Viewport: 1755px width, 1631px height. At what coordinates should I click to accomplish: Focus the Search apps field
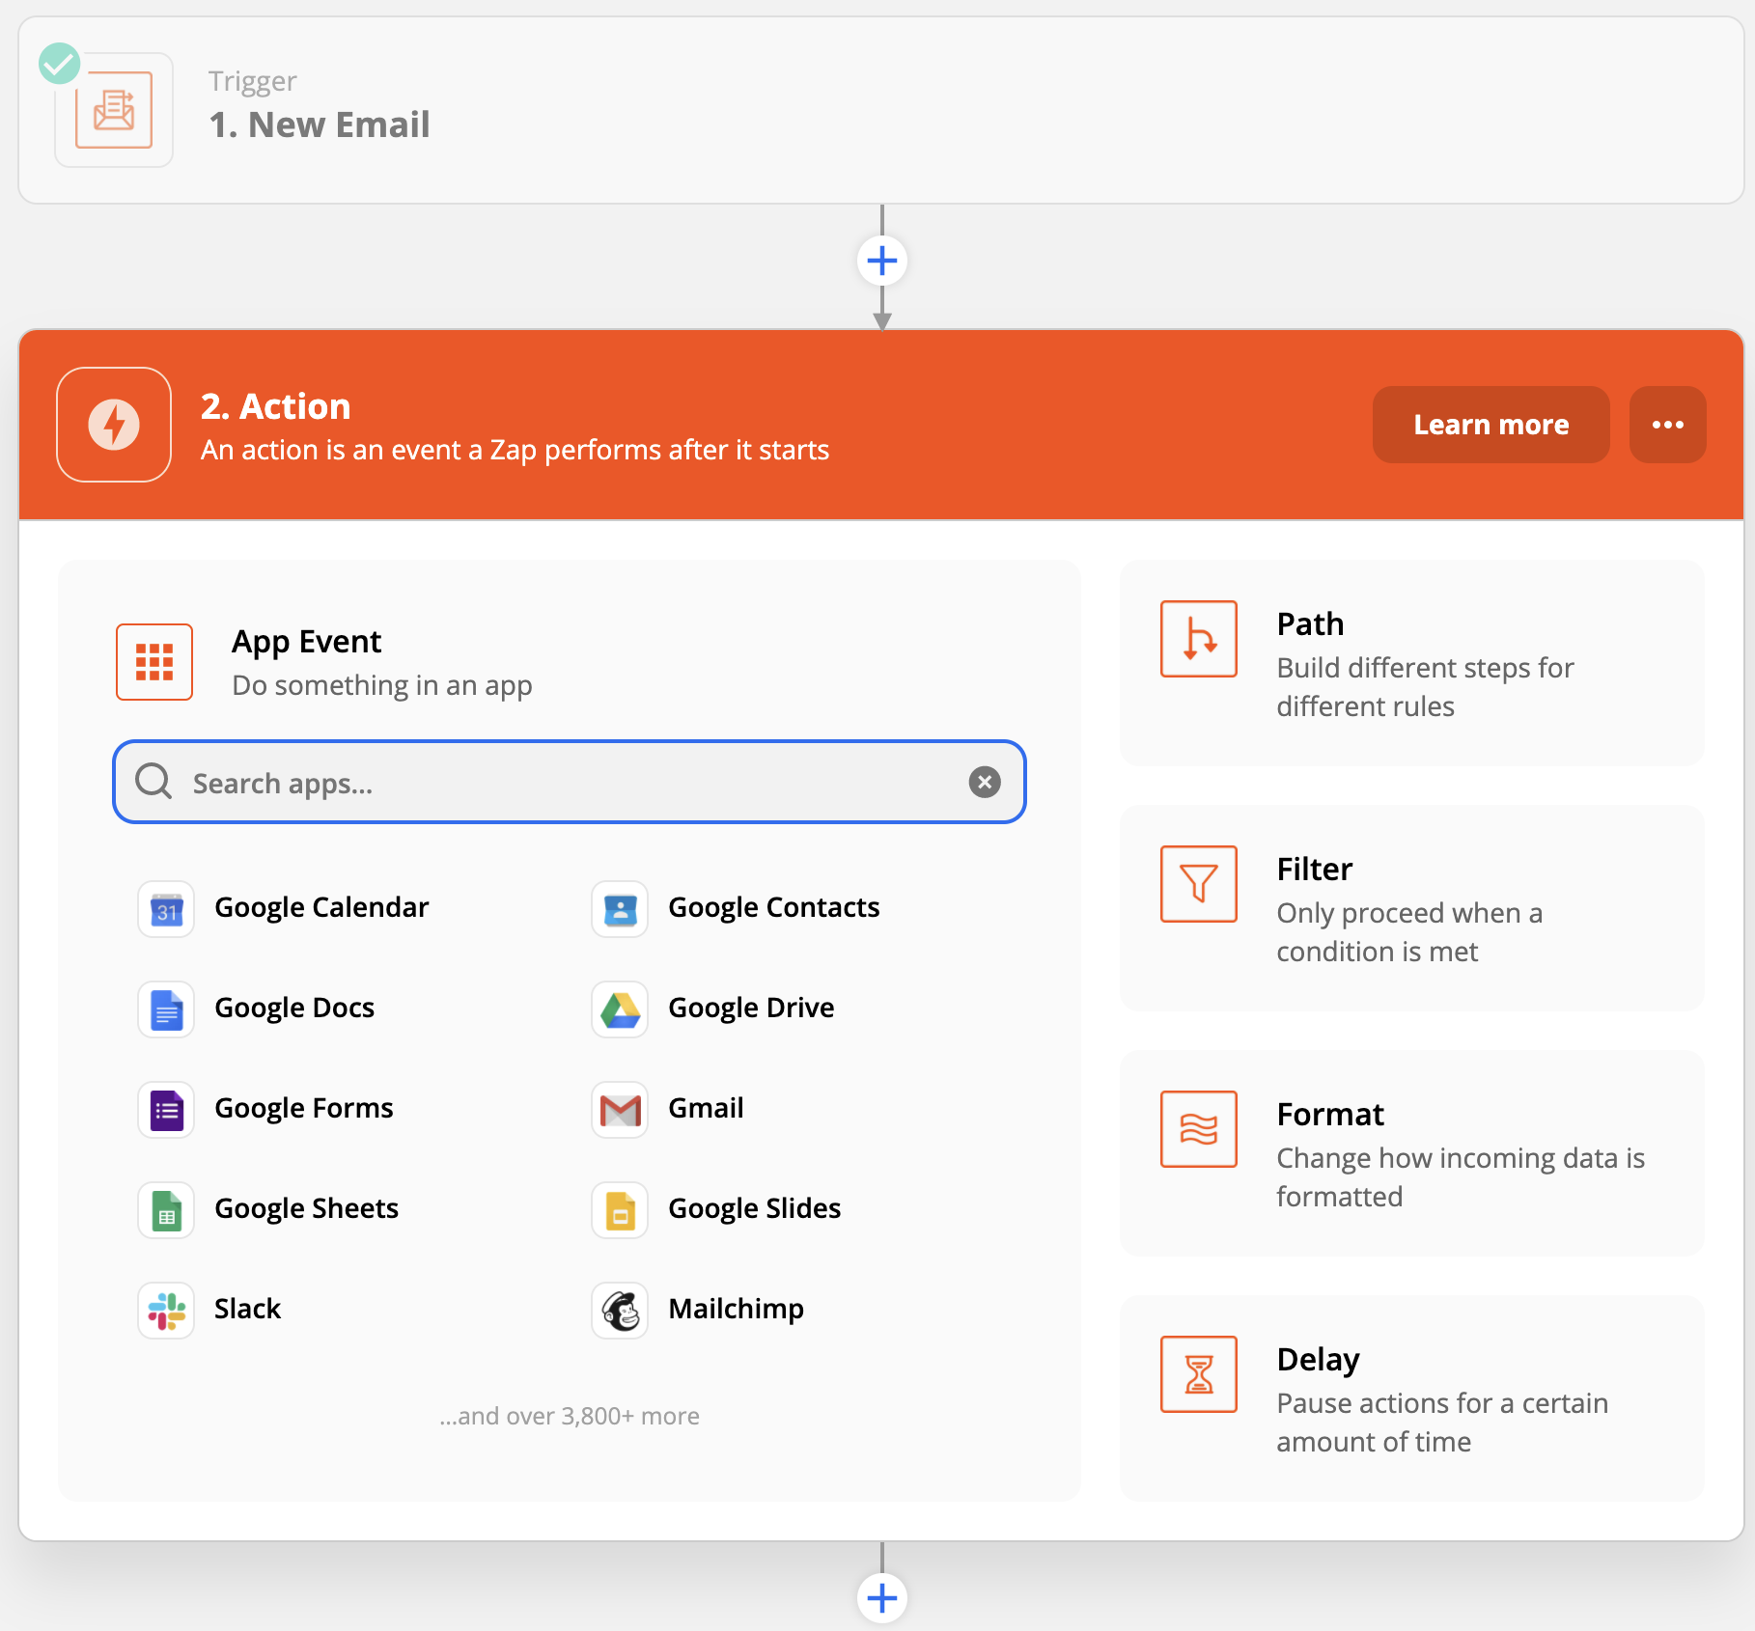tap(570, 782)
